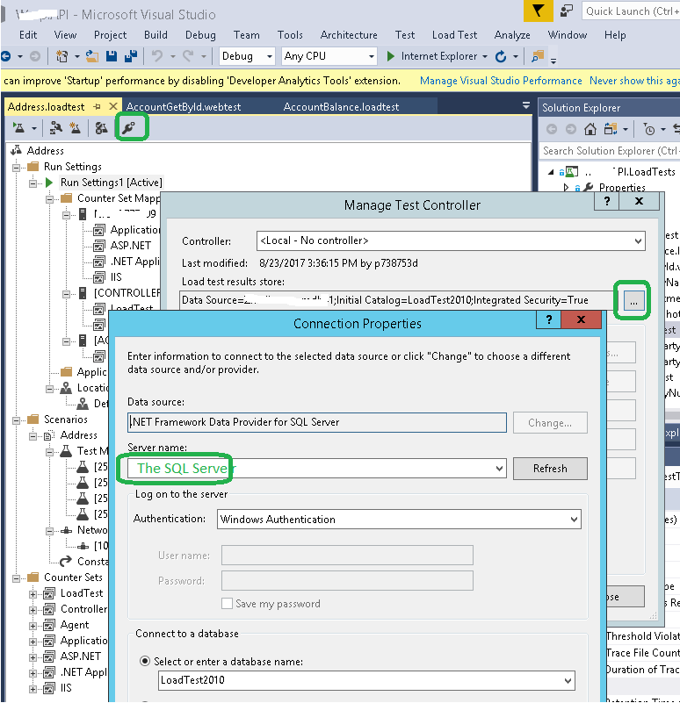Switch to the AccountGetById.webtest tab
The height and width of the screenshot is (703, 680).
pyautogui.click(x=184, y=107)
